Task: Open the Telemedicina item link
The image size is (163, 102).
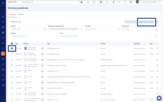Action: click(51, 60)
